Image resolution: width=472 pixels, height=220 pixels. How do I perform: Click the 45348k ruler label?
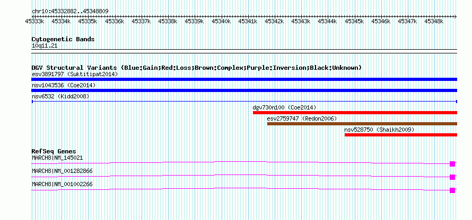point(434,21)
